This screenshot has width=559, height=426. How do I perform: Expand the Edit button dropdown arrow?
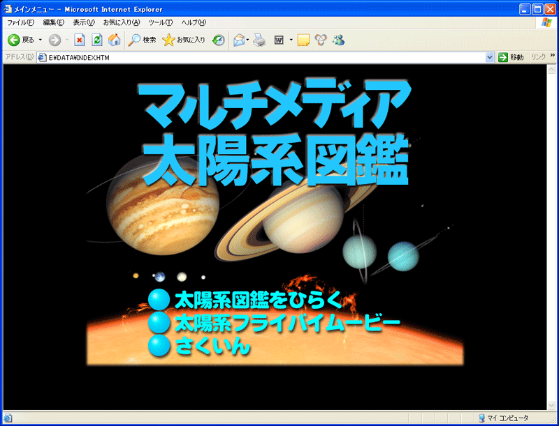[x=291, y=40]
